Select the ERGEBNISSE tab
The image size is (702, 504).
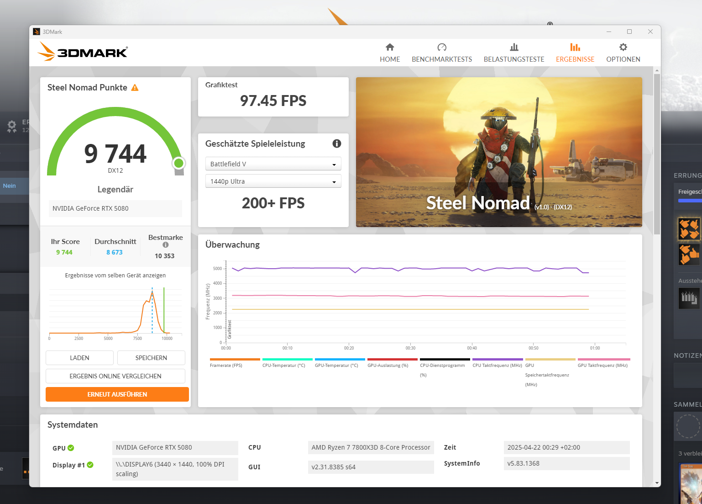coord(575,53)
